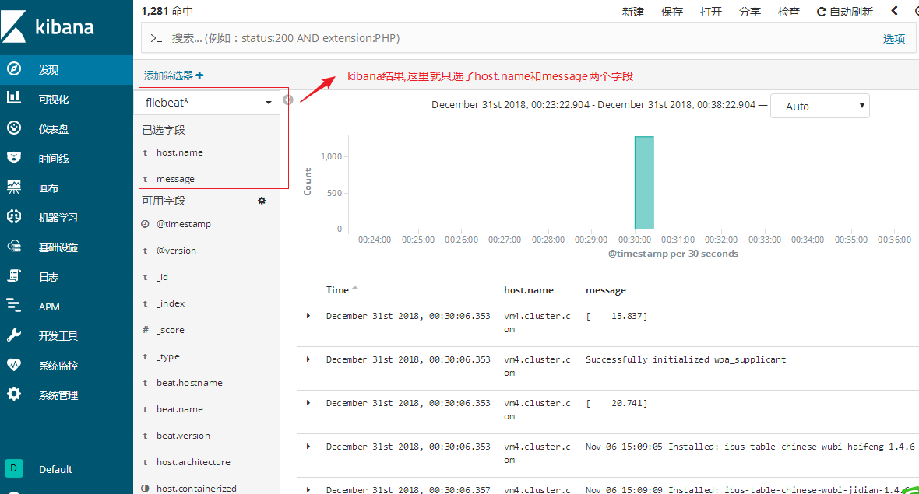
Task: Click the Default space avatar D
Action: tap(13, 468)
